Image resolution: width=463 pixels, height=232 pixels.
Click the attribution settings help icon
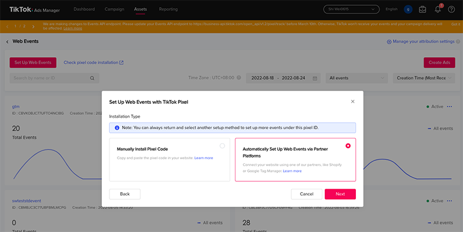[x=458, y=42]
